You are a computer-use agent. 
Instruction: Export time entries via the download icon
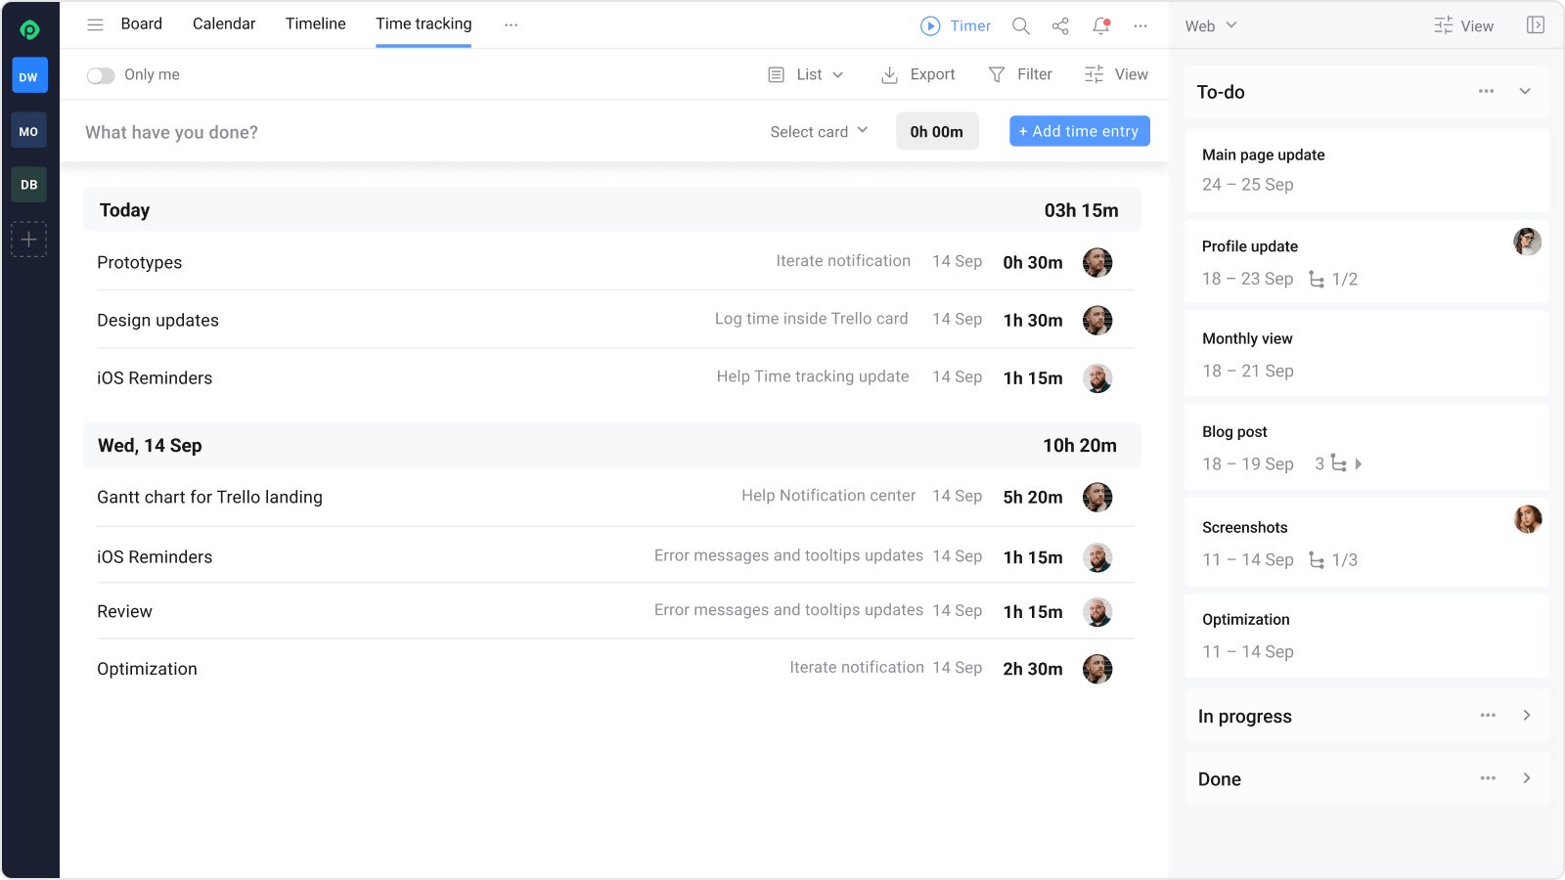890,74
